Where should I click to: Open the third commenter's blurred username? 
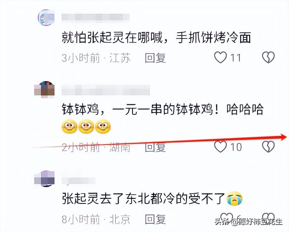pyautogui.click(x=78, y=181)
